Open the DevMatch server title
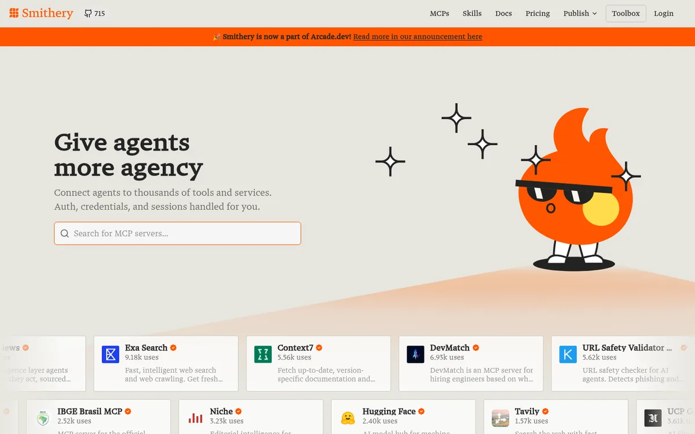Screen dimensions: 695x434 [450, 348]
